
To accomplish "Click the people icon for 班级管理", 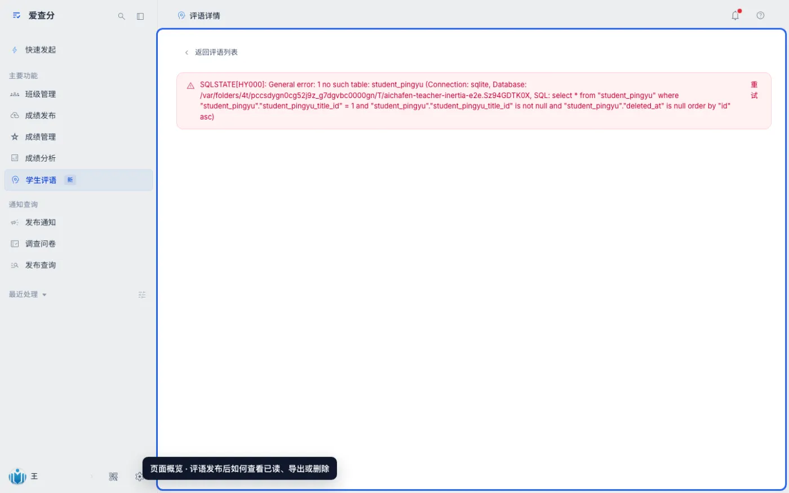I will [x=15, y=95].
